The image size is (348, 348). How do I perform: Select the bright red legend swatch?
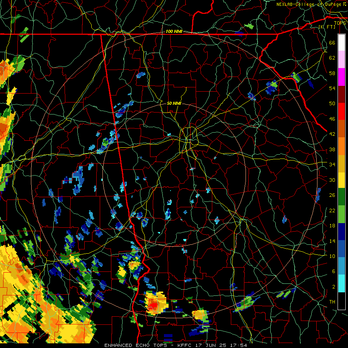click(341, 111)
